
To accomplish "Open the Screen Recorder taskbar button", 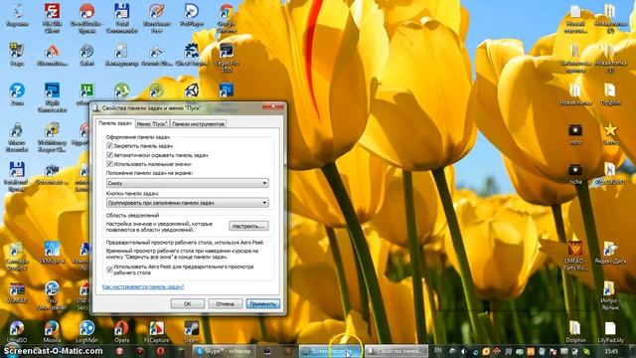I will coord(331,351).
